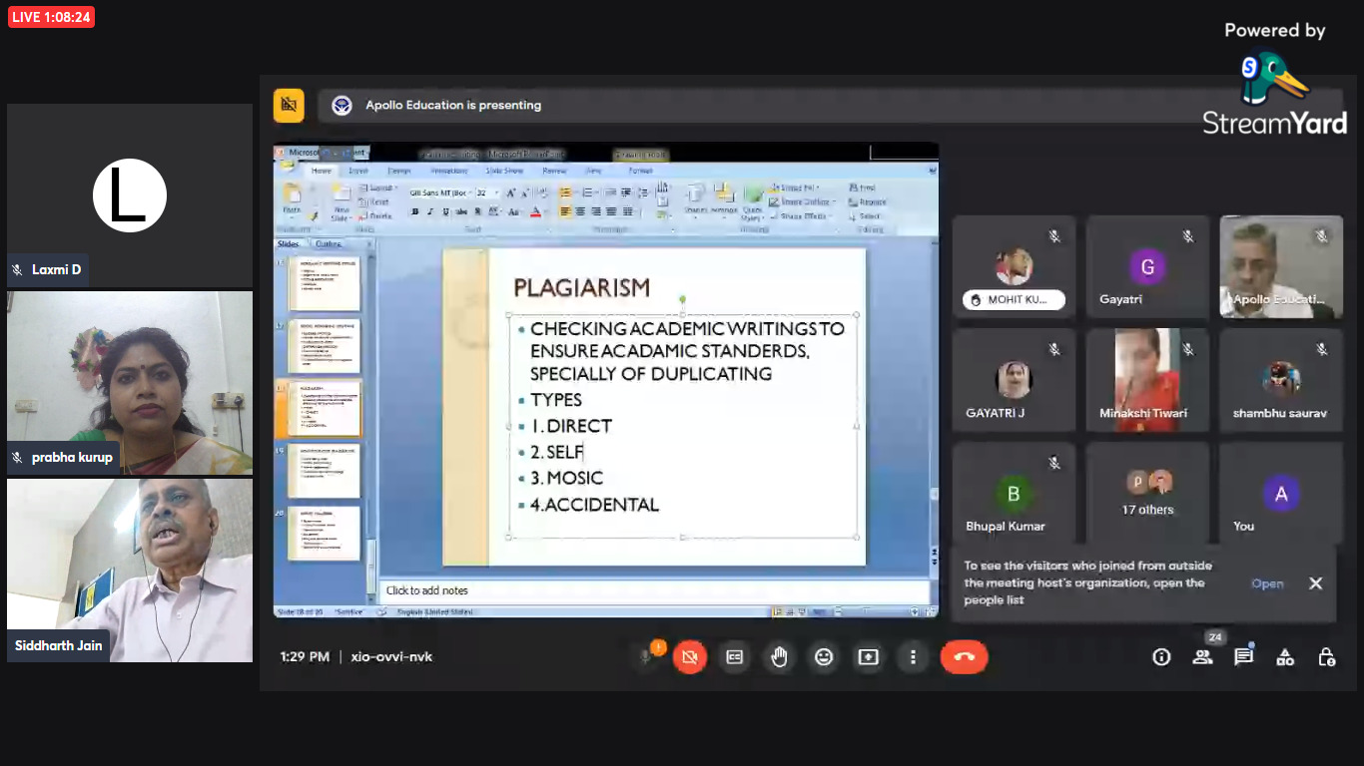Open the Shape Outline dropdown
This screenshot has width=1364, height=766.
click(802, 202)
